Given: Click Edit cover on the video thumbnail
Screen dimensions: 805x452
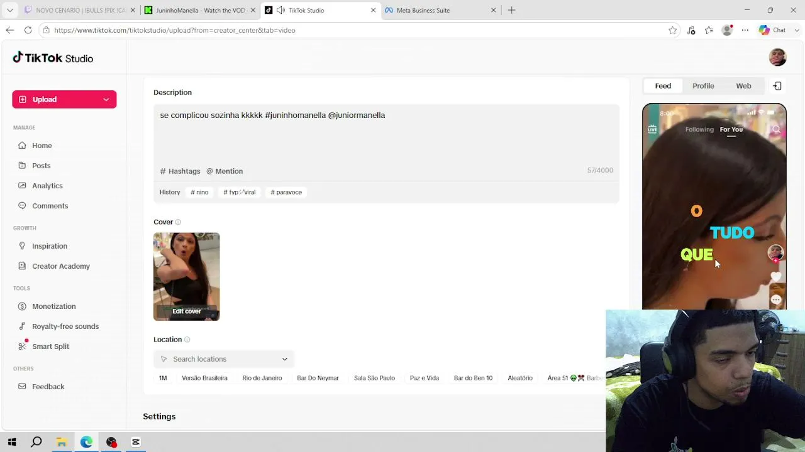Looking at the screenshot, I should (x=187, y=311).
